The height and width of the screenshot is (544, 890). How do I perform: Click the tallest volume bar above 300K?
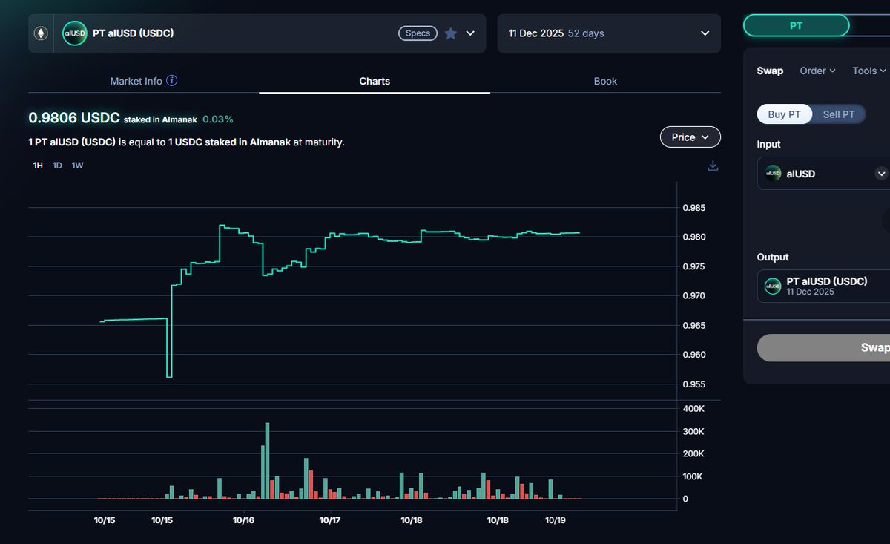[x=267, y=460]
